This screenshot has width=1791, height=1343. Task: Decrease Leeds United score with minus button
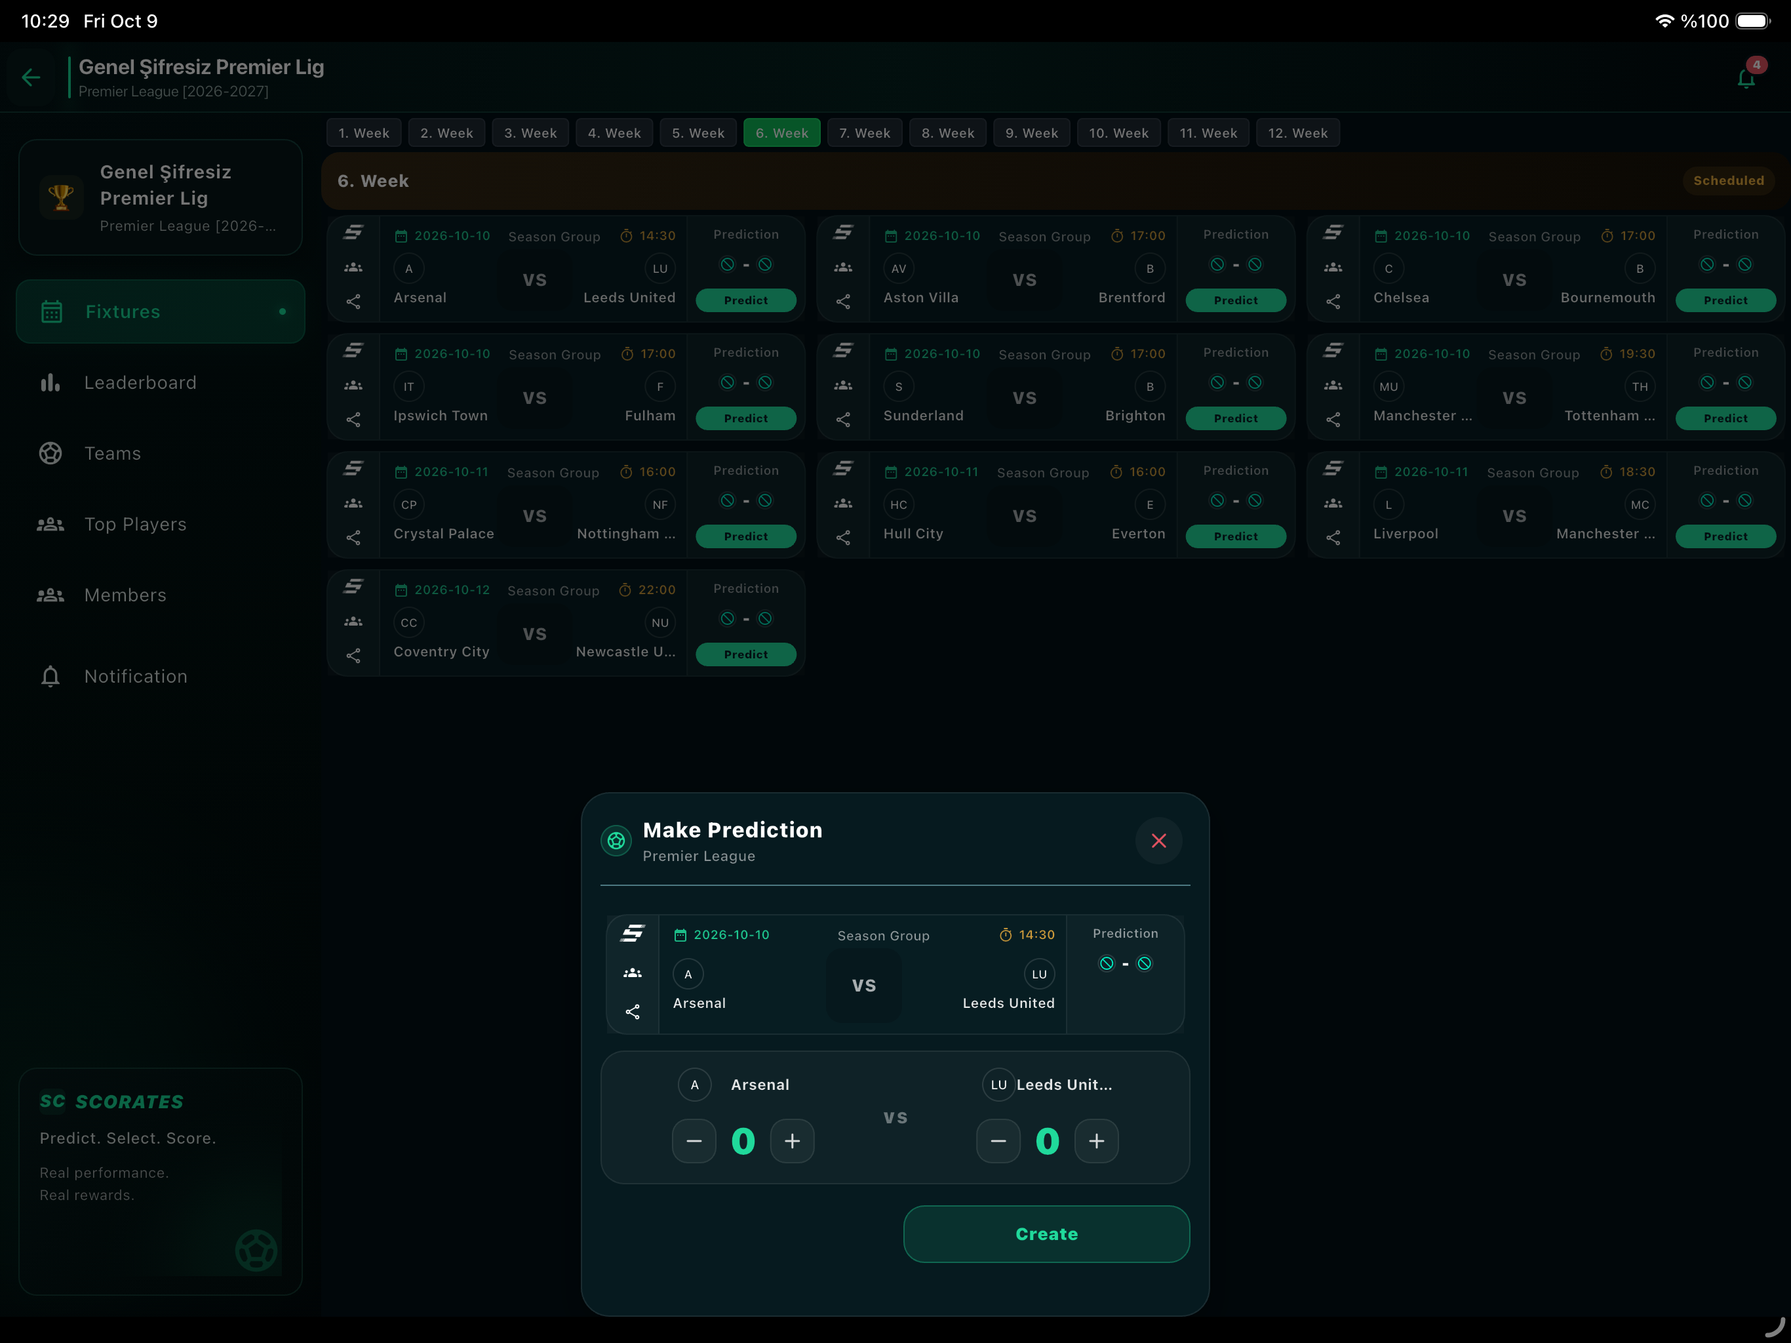coord(998,1140)
